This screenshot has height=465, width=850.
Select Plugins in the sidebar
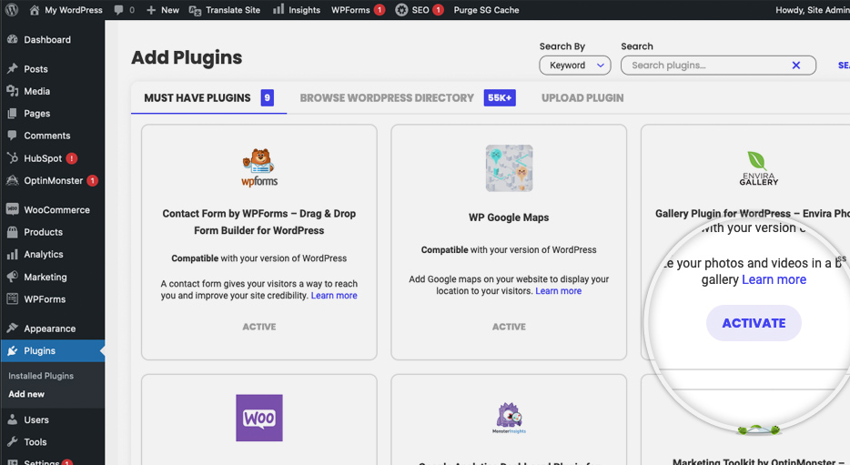(53, 350)
